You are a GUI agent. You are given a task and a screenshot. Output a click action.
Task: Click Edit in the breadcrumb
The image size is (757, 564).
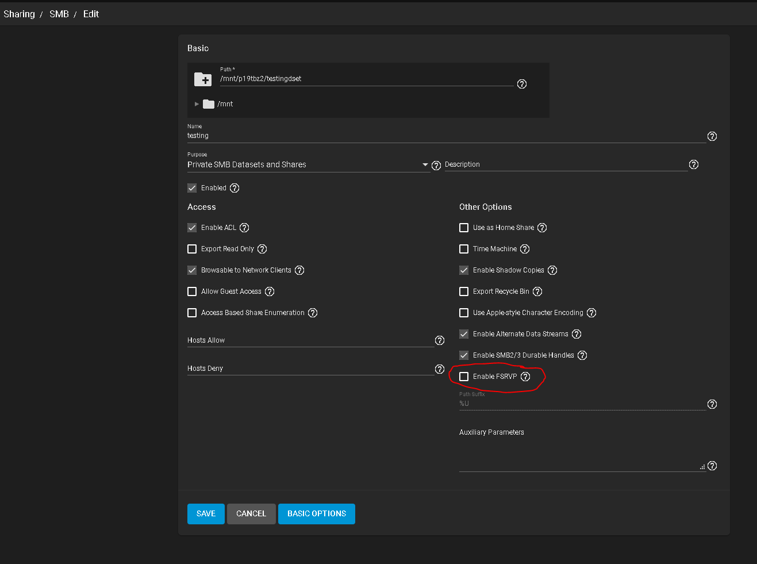tap(91, 14)
